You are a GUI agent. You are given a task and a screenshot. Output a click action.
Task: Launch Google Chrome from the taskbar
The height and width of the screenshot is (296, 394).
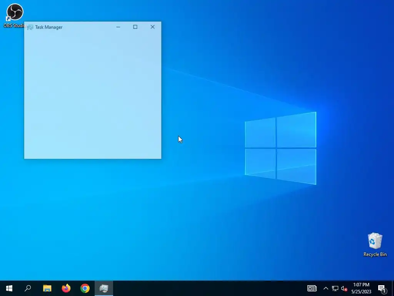pos(85,288)
